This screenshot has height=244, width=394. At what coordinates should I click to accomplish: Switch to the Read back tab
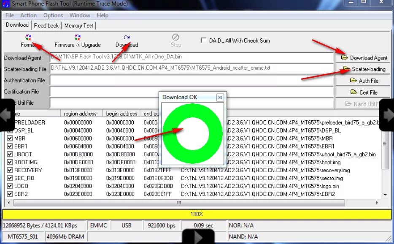point(46,26)
